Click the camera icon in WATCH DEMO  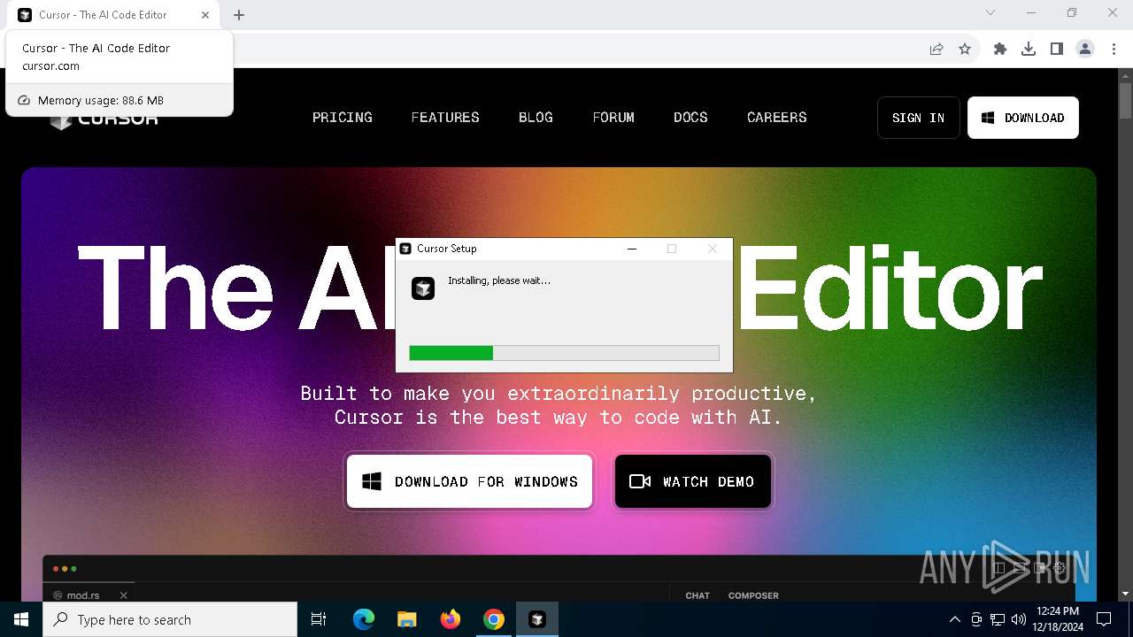click(x=640, y=481)
